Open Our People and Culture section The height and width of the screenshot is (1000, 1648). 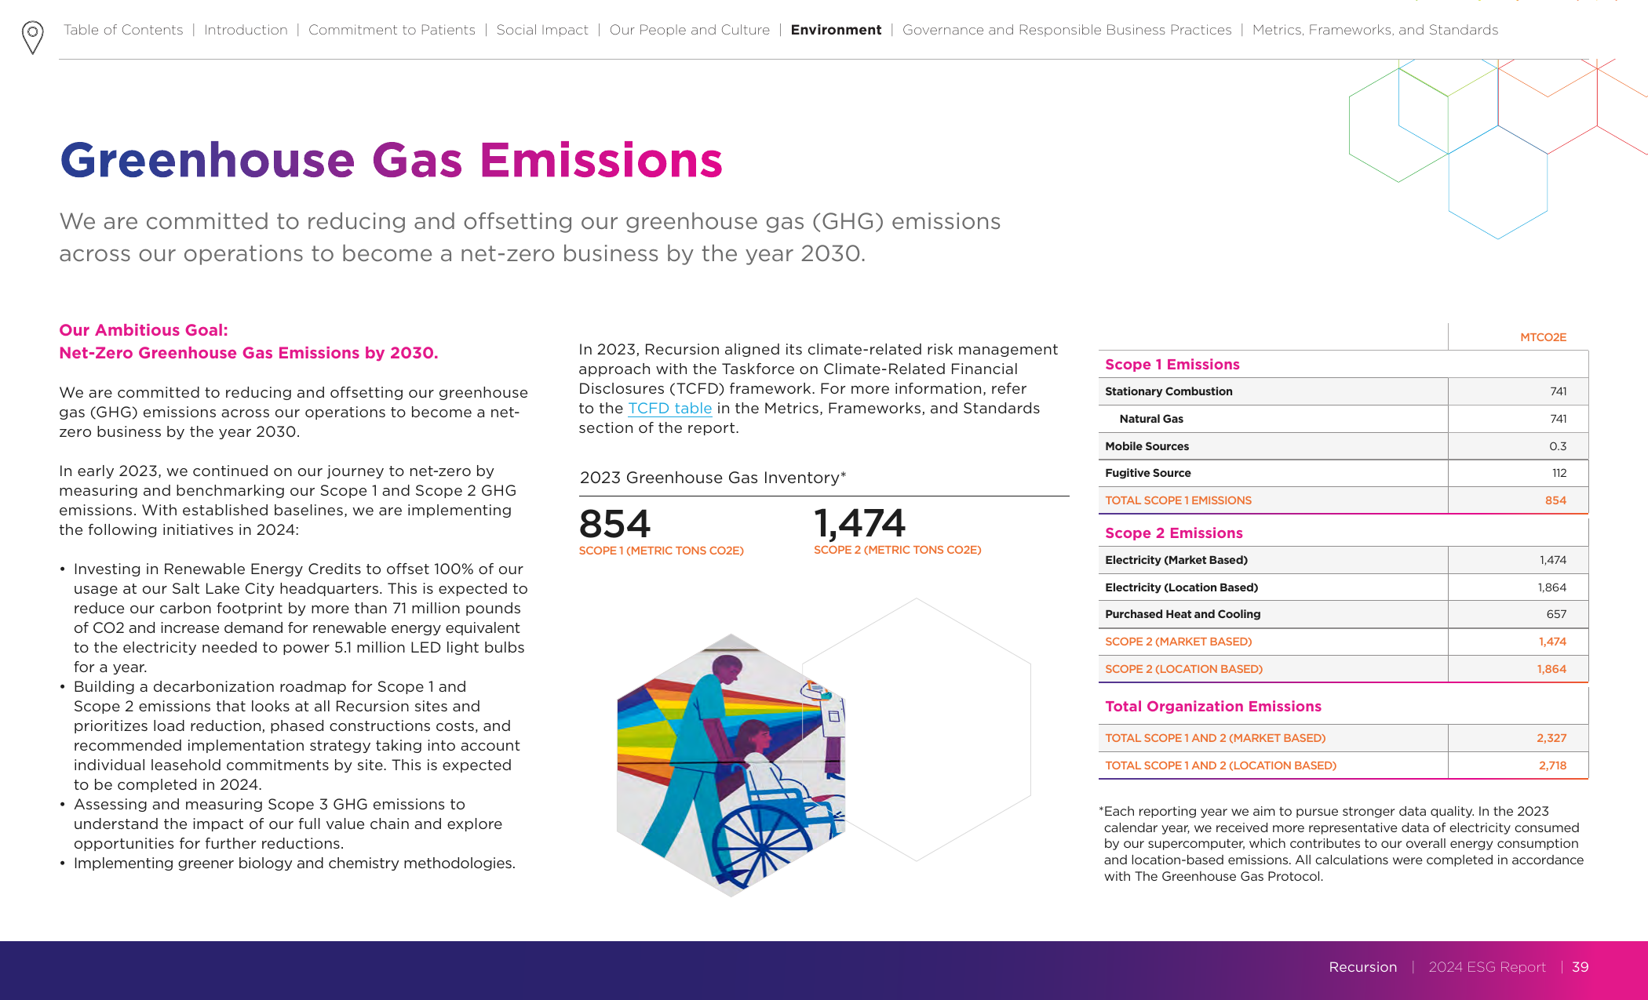(690, 30)
